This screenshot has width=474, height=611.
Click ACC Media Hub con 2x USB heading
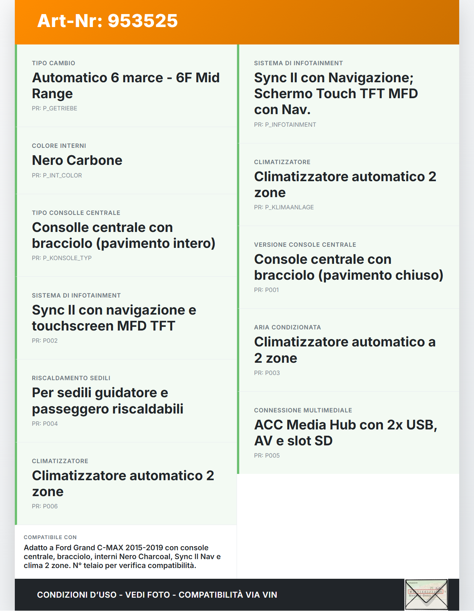(345, 433)
